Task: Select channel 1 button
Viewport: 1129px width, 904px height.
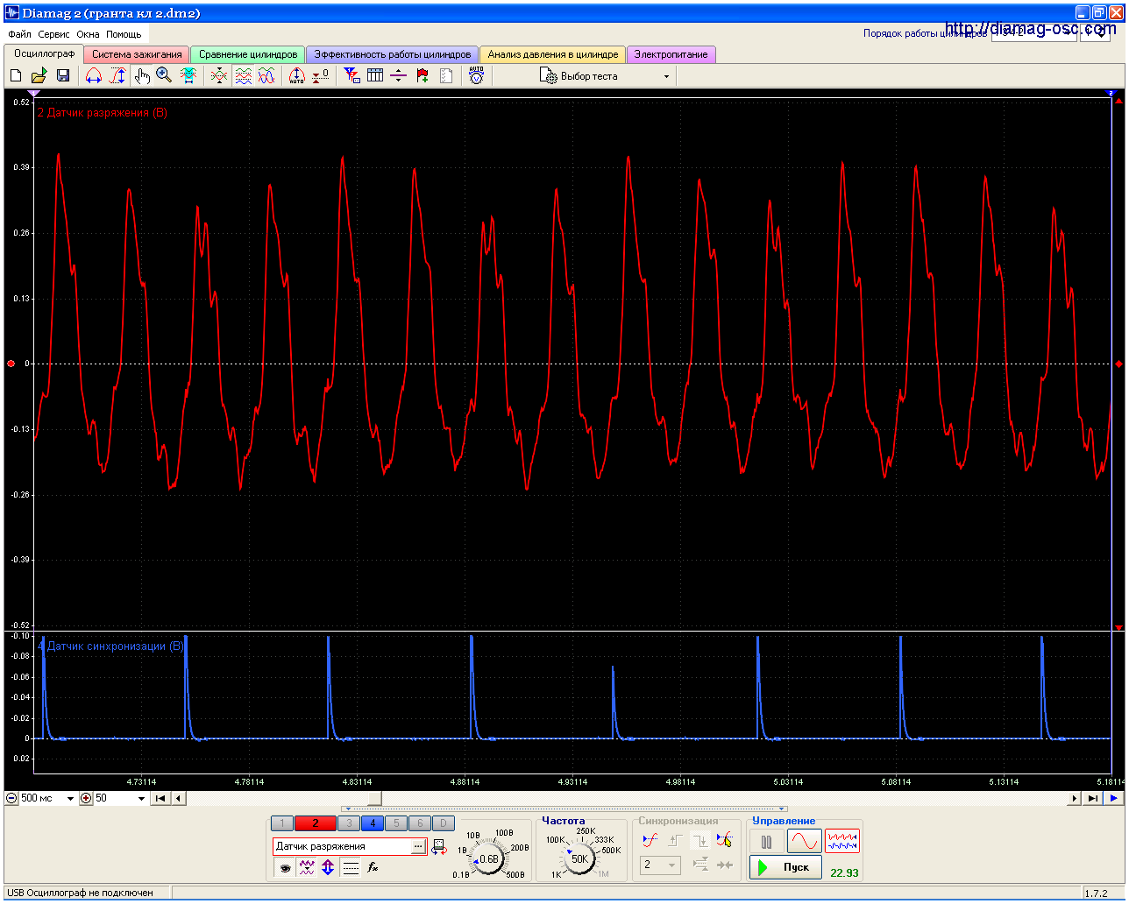Action: click(x=282, y=823)
